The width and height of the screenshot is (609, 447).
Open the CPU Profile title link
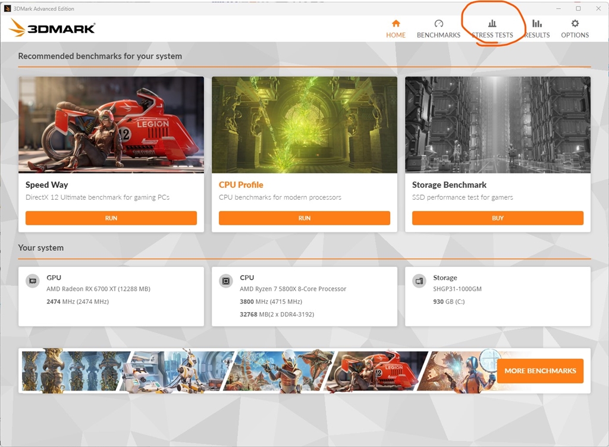click(x=241, y=185)
